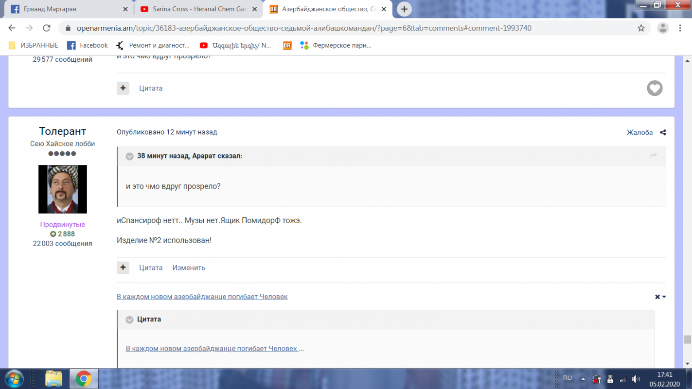The width and height of the screenshot is (692, 389).
Task: Switch to the Ерванд Маргарян Facebook tab
Action: [x=68, y=9]
